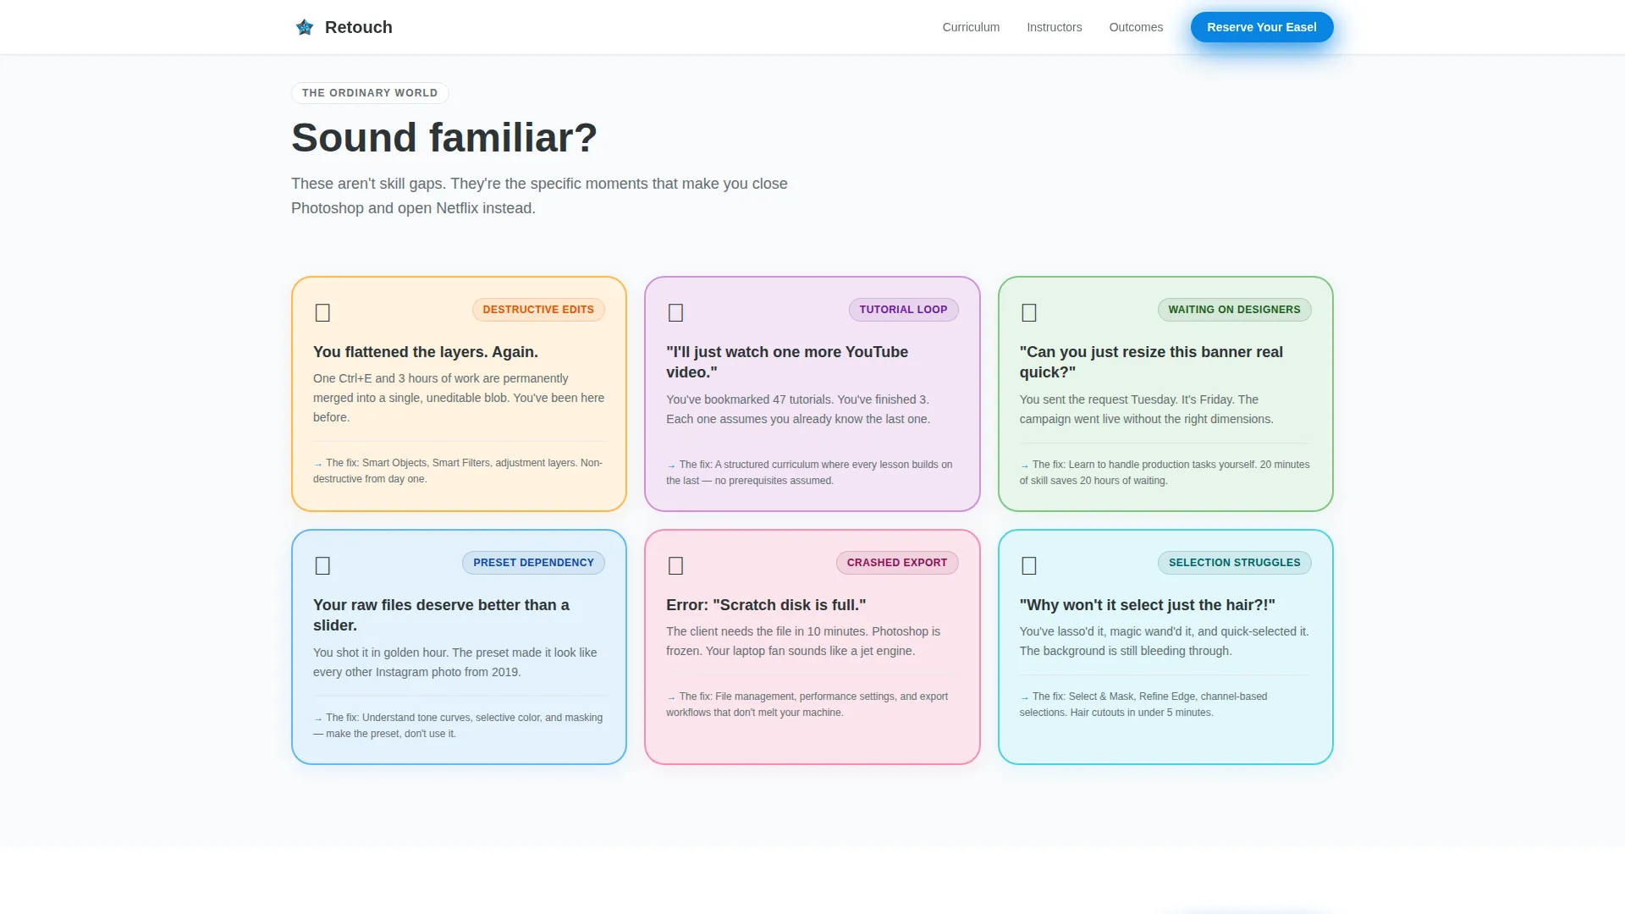
Task: Click the icon in the Destructive Edits card
Action: pos(322,312)
